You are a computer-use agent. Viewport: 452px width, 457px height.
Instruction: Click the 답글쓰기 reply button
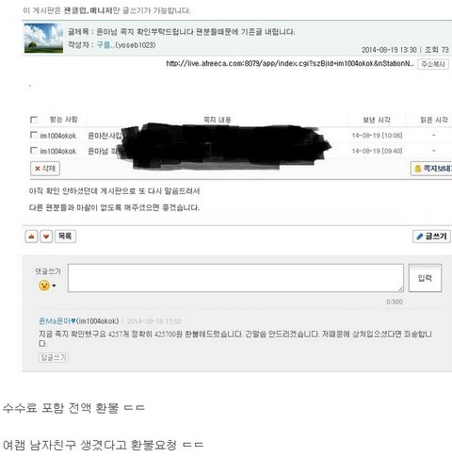[54, 357]
